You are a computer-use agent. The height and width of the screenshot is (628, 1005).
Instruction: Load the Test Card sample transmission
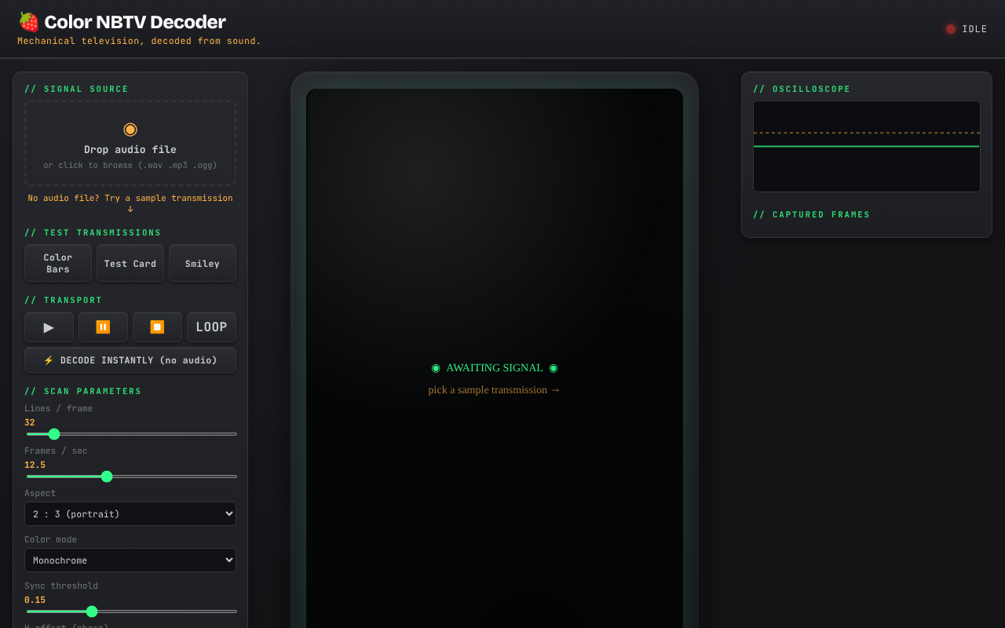pos(130,263)
